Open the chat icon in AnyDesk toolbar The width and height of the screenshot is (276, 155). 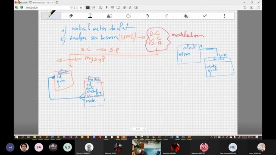[100, 7]
